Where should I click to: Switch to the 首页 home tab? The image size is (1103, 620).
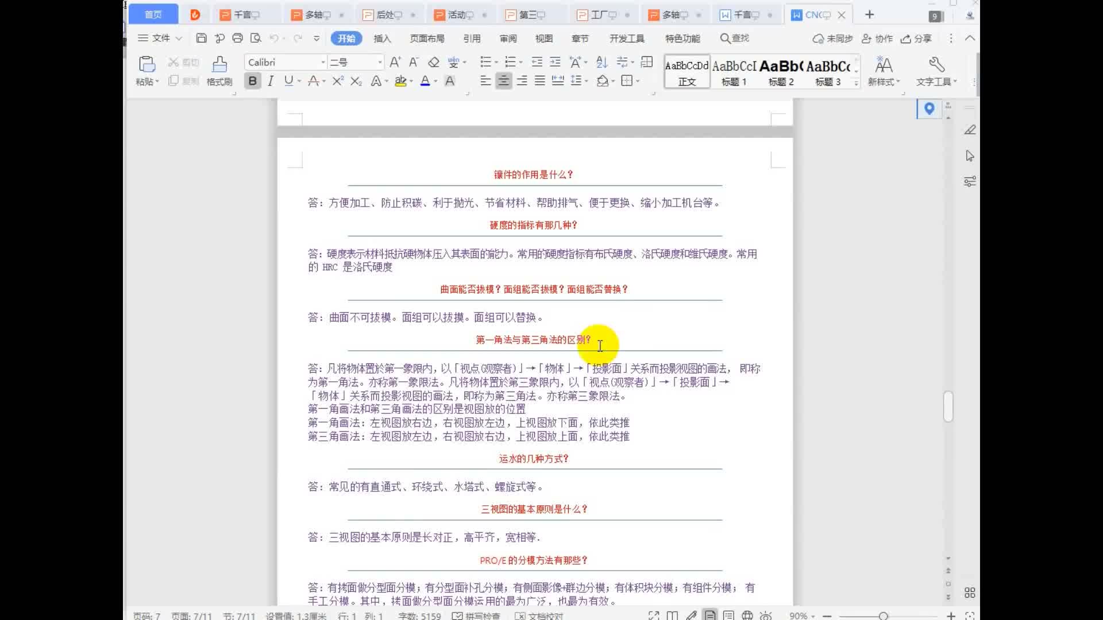point(153,14)
